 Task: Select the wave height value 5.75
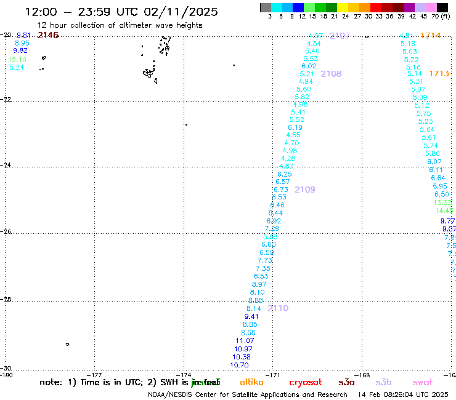(x=424, y=113)
